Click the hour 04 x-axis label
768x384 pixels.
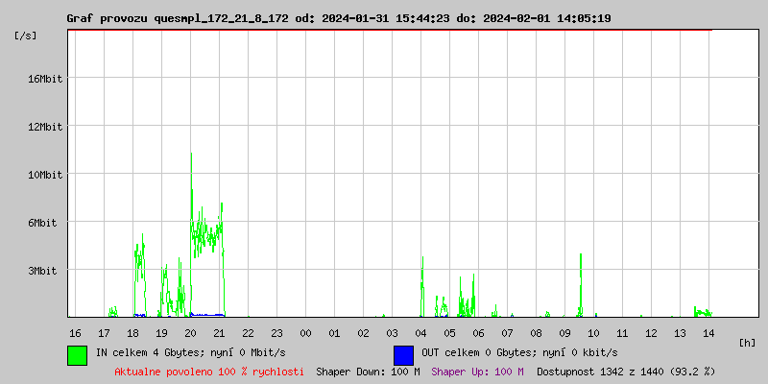[x=420, y=333]
